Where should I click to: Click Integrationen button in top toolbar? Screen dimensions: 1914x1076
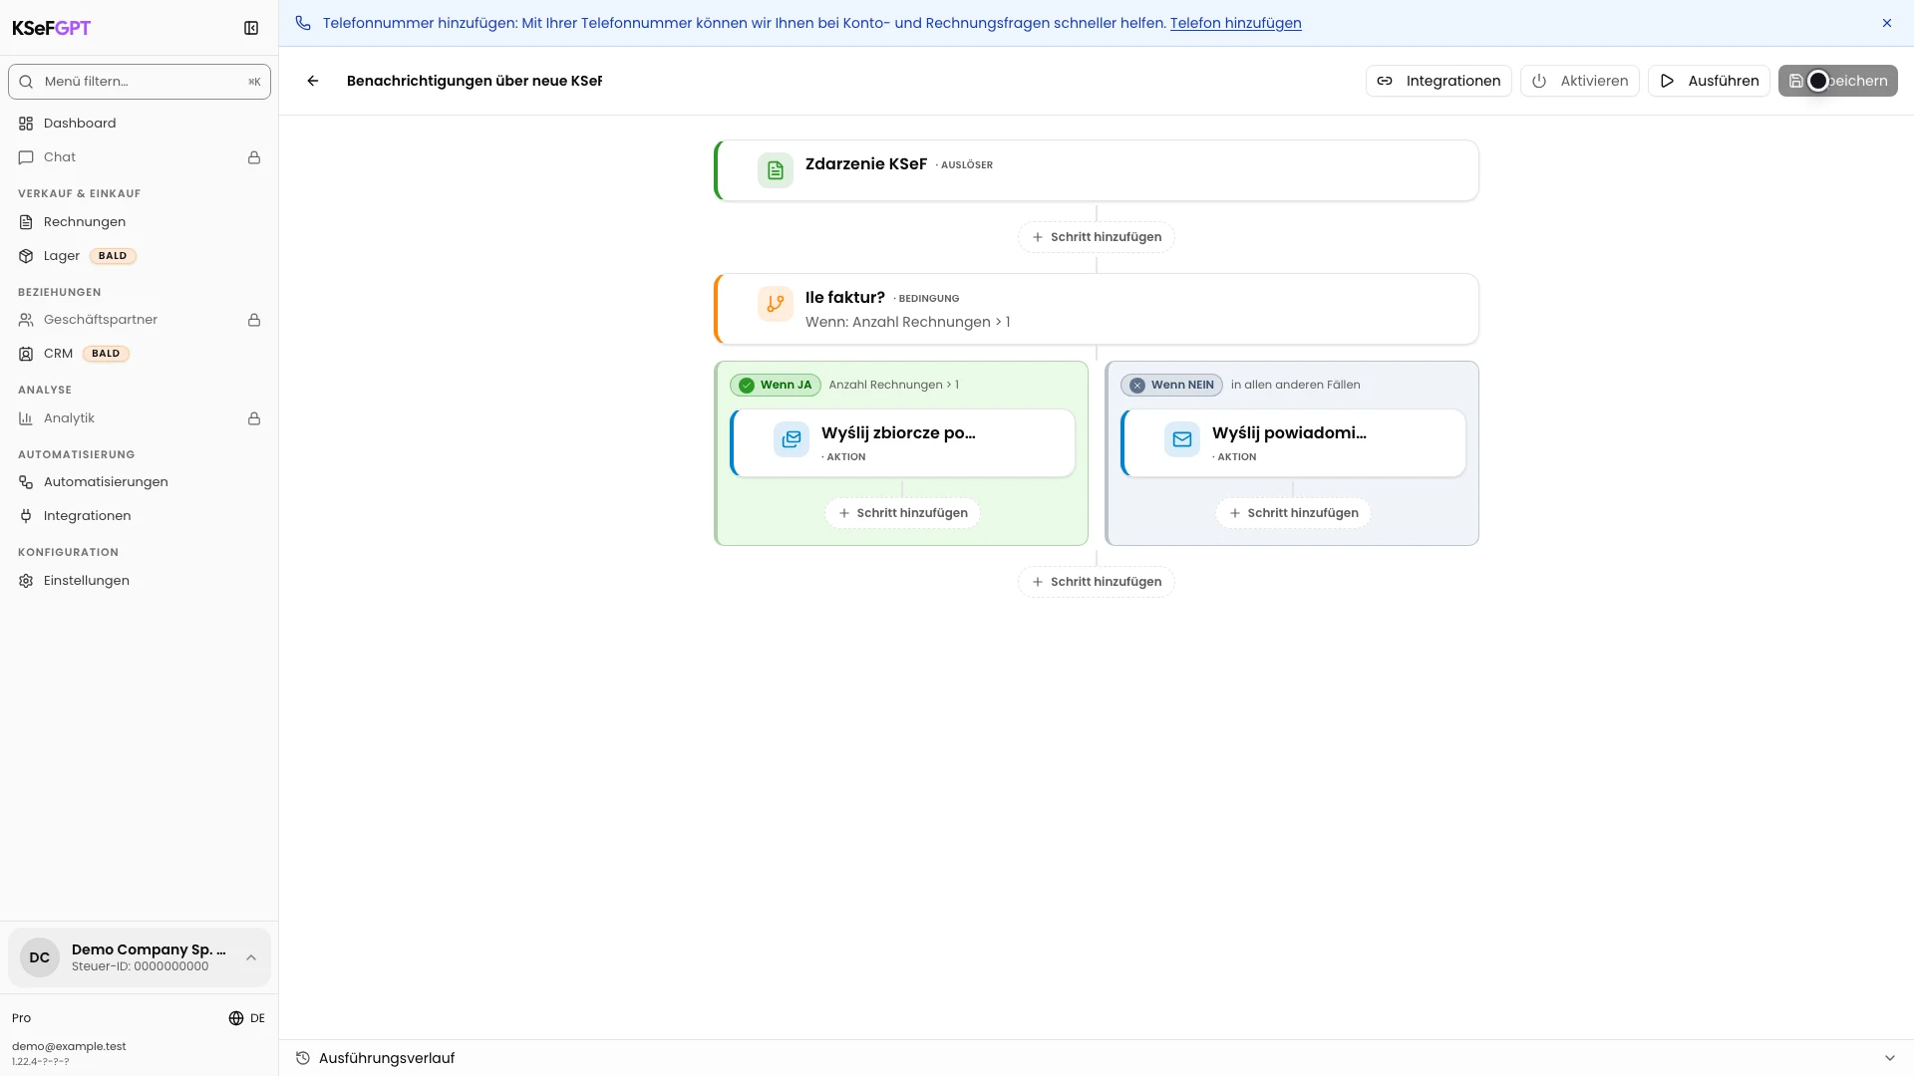pos(1438,81)
